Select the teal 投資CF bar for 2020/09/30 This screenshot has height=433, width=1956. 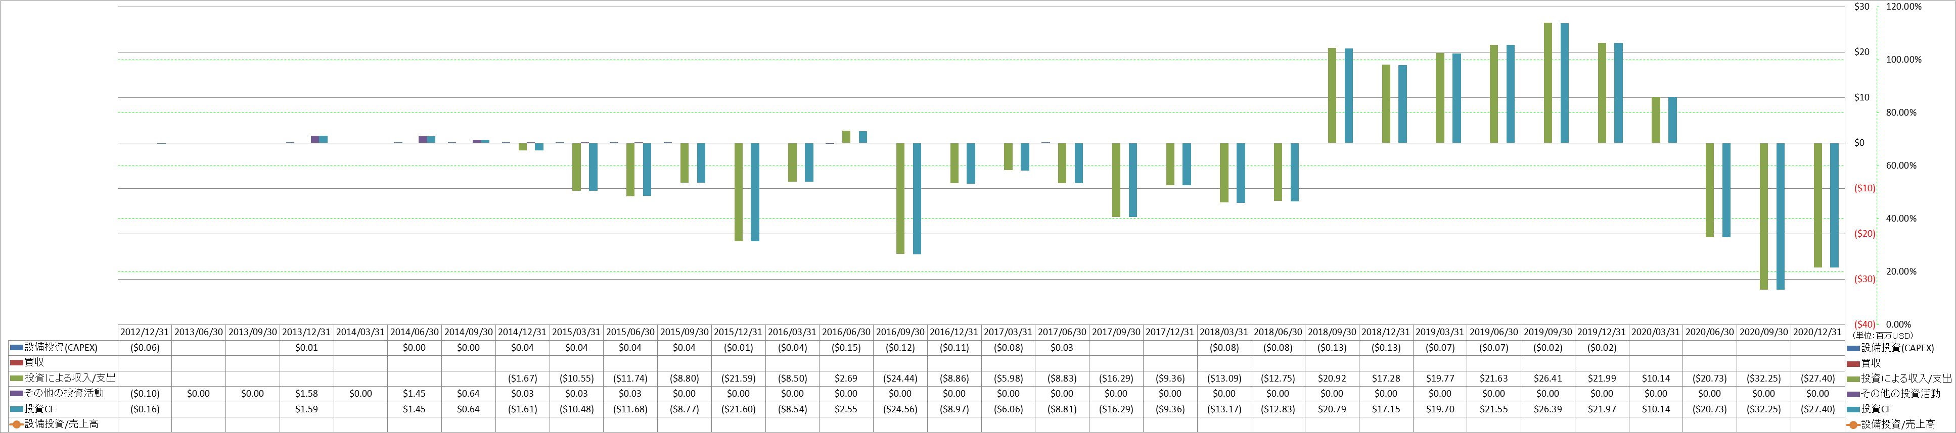1780,216
